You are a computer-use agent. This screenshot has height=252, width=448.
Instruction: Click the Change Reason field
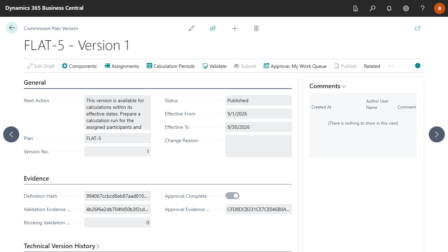(x=259, y=146)
